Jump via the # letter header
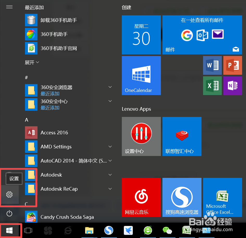This screenshot has height=238, width=246. 26,78
